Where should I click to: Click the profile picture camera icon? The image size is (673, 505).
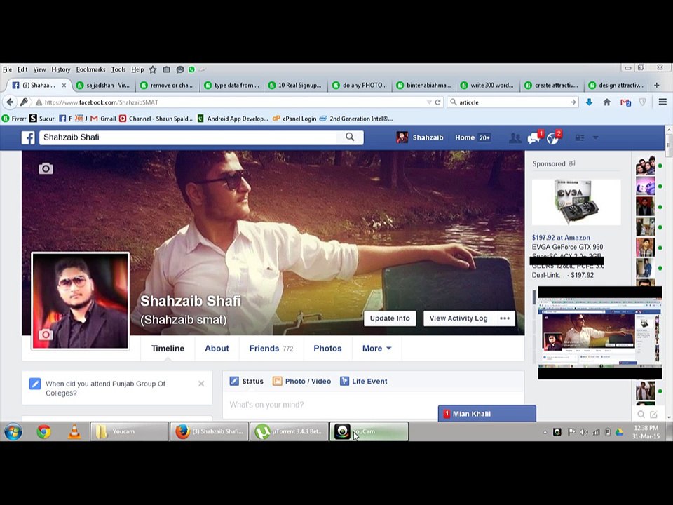[x=46, y=335]
